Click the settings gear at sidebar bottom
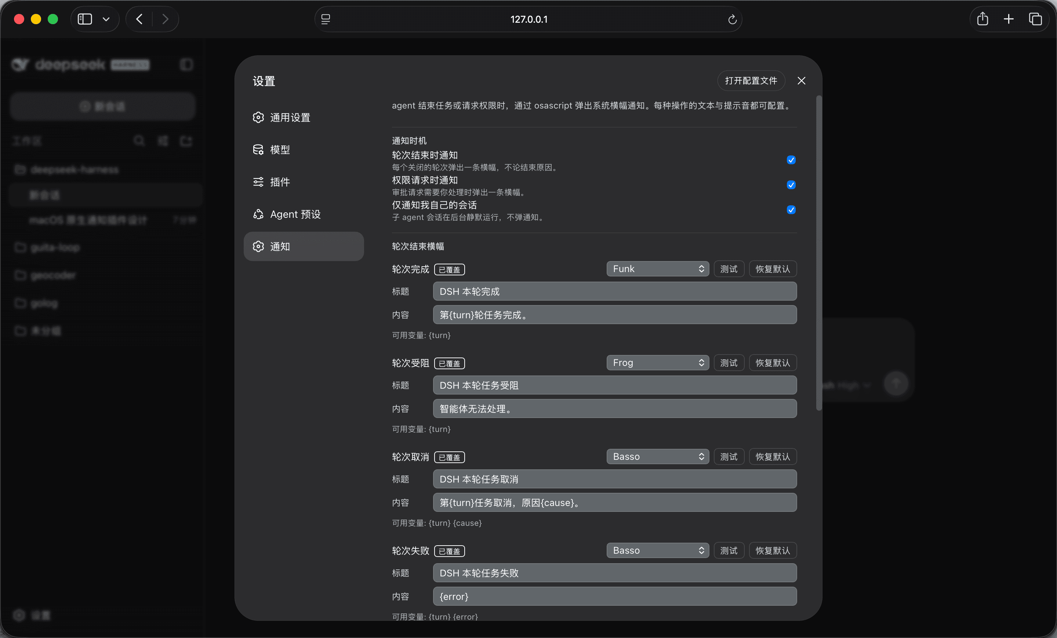 [19, 615]
